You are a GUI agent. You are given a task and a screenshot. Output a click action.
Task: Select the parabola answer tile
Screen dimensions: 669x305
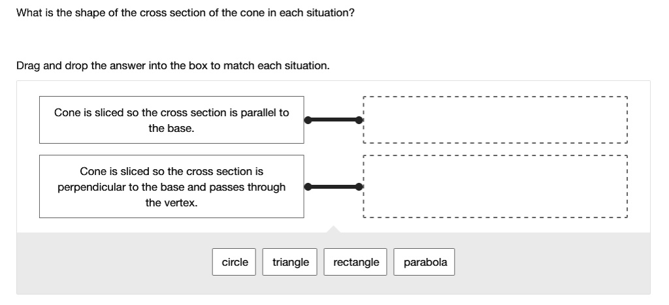(x=424, y=262)
